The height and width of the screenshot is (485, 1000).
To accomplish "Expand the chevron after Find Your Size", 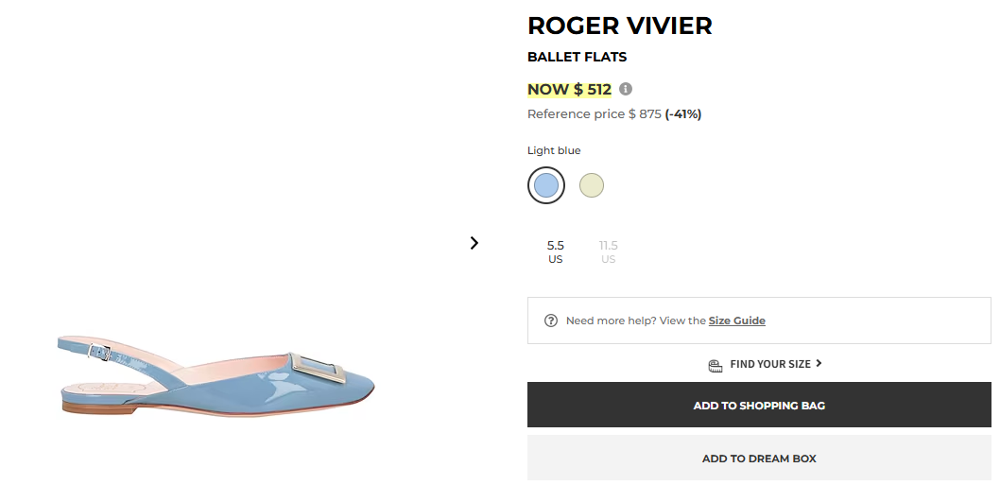I will pyautogui.click(x=819, y=363).
